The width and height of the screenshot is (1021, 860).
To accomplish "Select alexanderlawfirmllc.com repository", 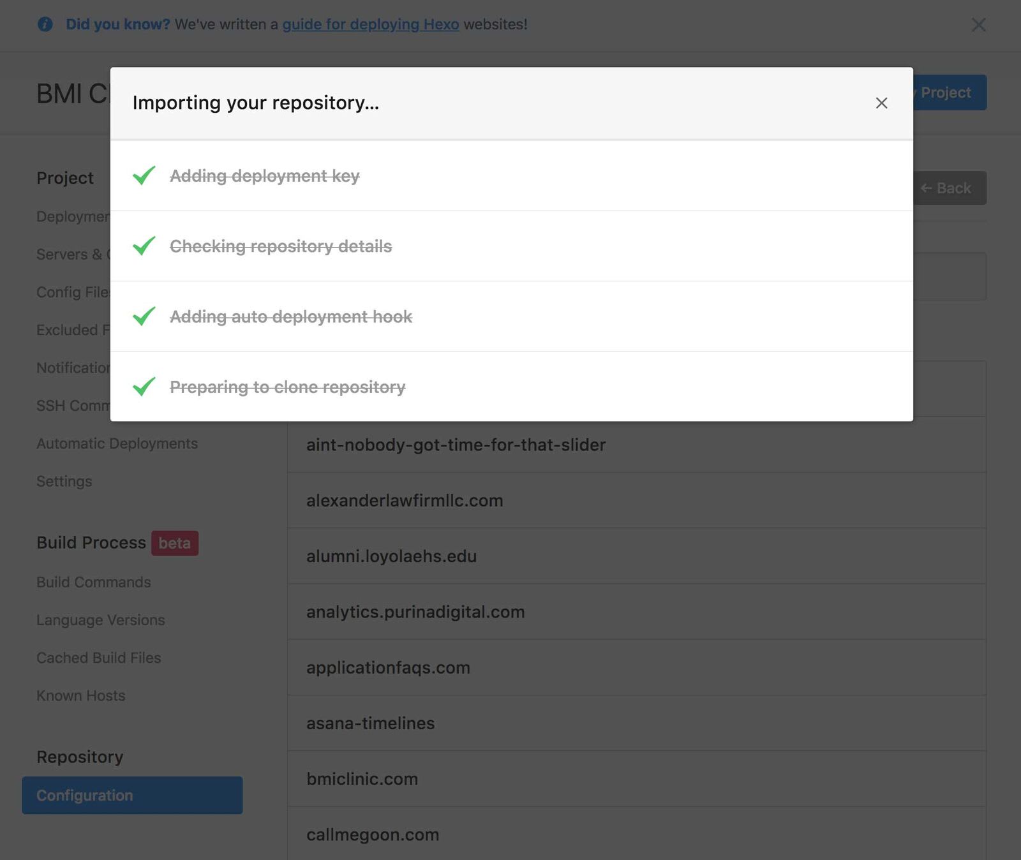I will pos(637,500).
